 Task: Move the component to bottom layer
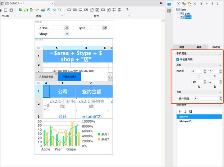(x=207, y=4)
